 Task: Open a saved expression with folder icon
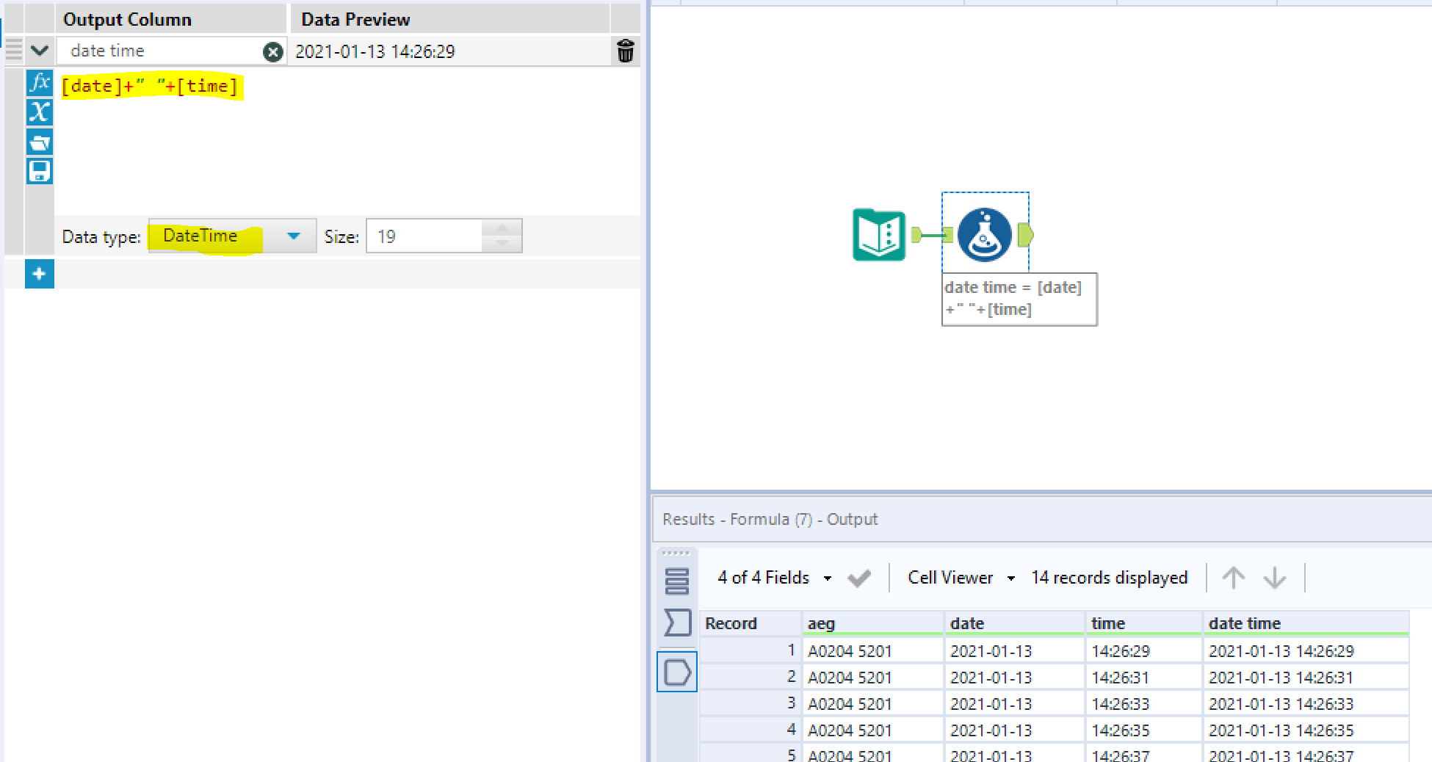(39, 142)
